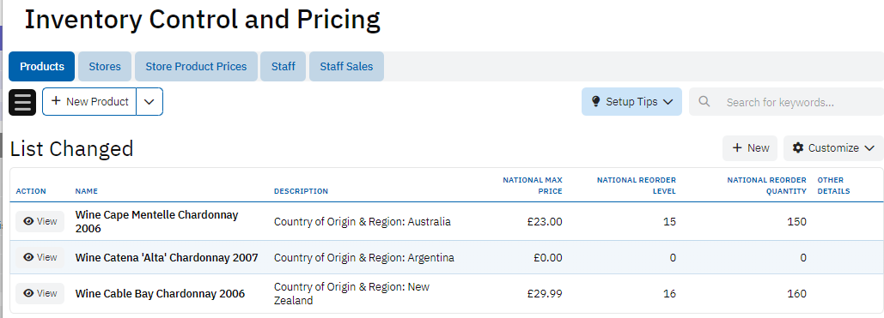Screen dimensions: 884x318
Task: Click the plus icon in New Product
Action: coord(56,101)
